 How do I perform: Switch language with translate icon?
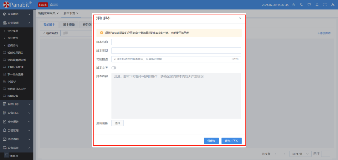tap(301, 5)
